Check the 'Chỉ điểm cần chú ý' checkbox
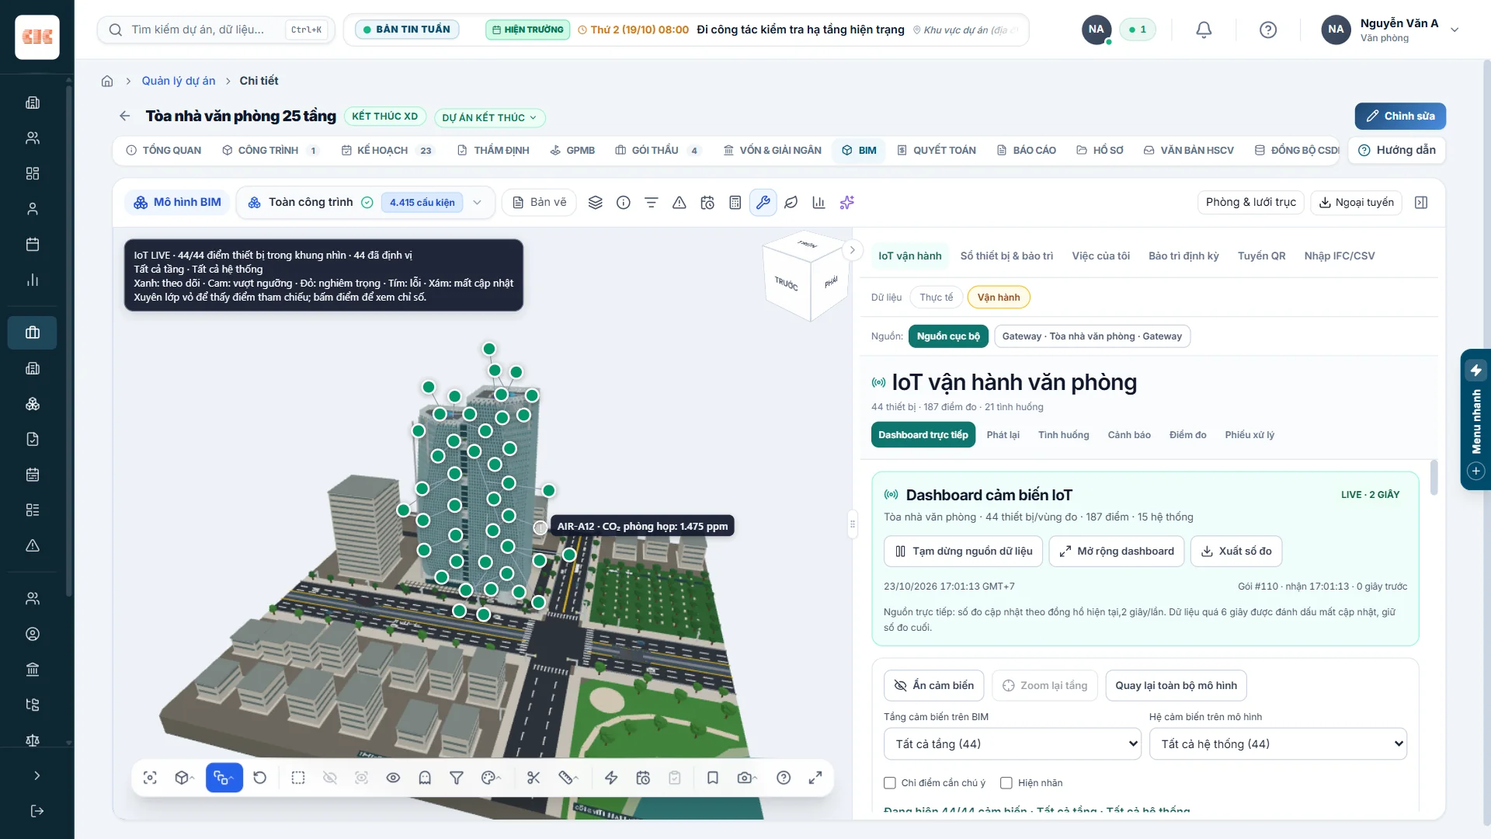This screenshot has width=1491, height=839. pyautogui.click(x=890, y=783)
